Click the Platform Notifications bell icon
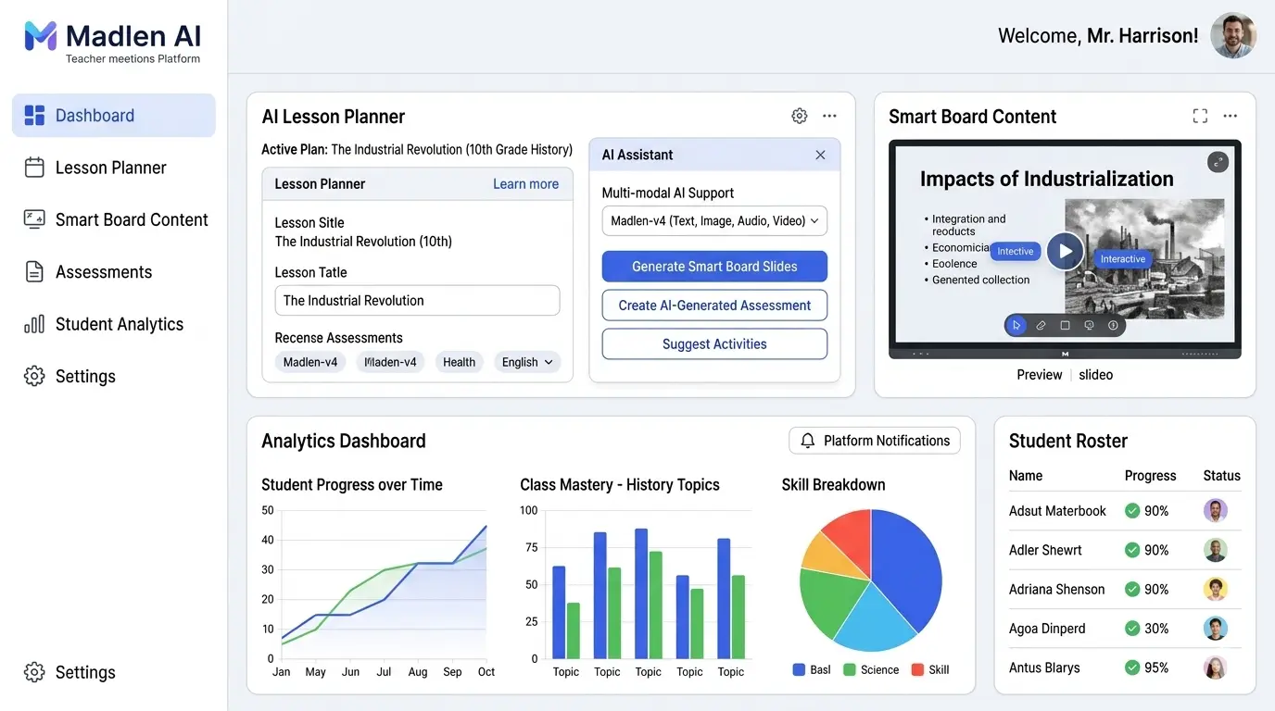The height and width of the screenshot is (711, 1275). 805,440
